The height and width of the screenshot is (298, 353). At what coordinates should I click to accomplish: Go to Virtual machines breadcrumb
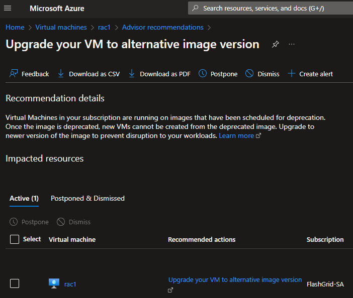[x=61, y=28]
